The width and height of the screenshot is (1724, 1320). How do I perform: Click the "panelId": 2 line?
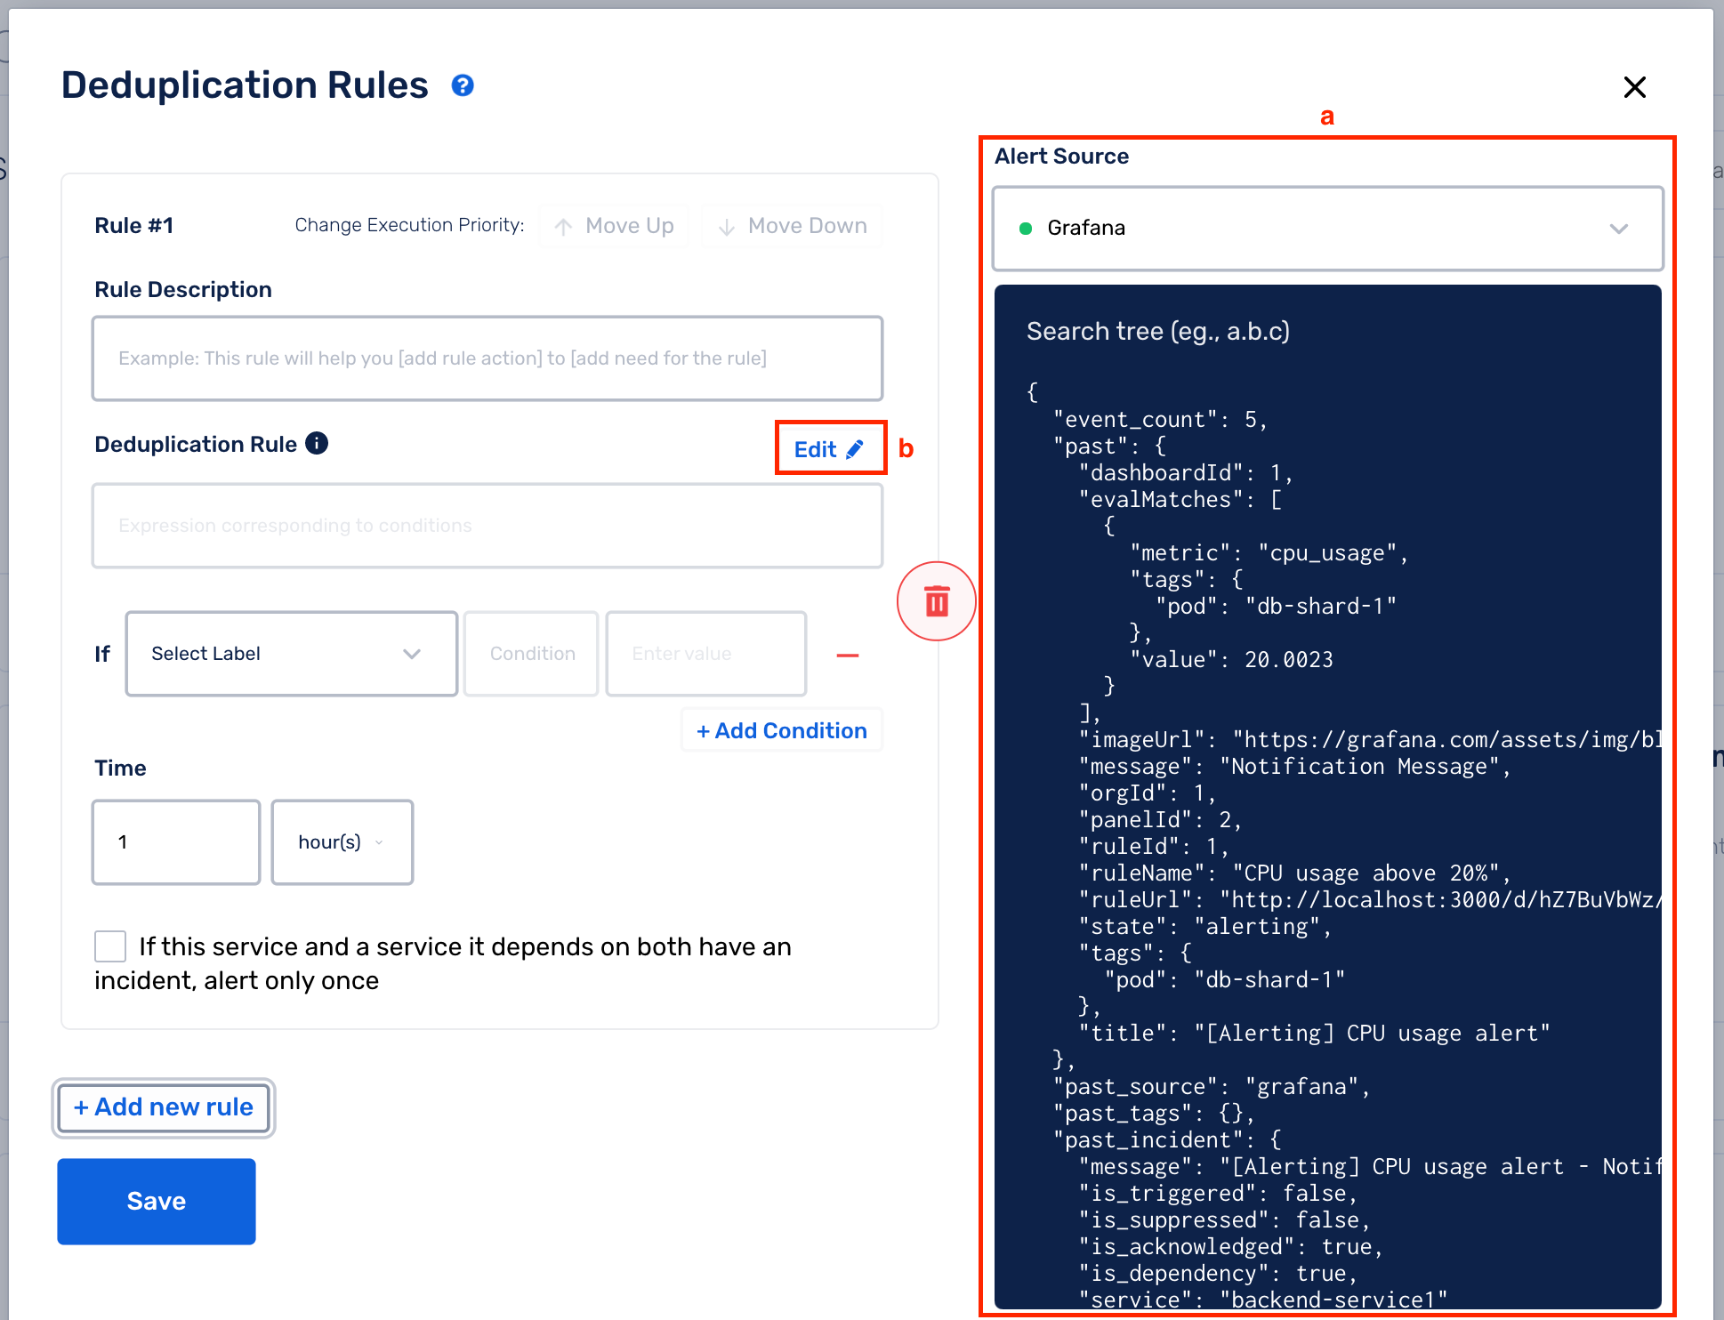click(1160, 820)
